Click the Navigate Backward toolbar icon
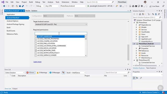 (x=4, y=6)
